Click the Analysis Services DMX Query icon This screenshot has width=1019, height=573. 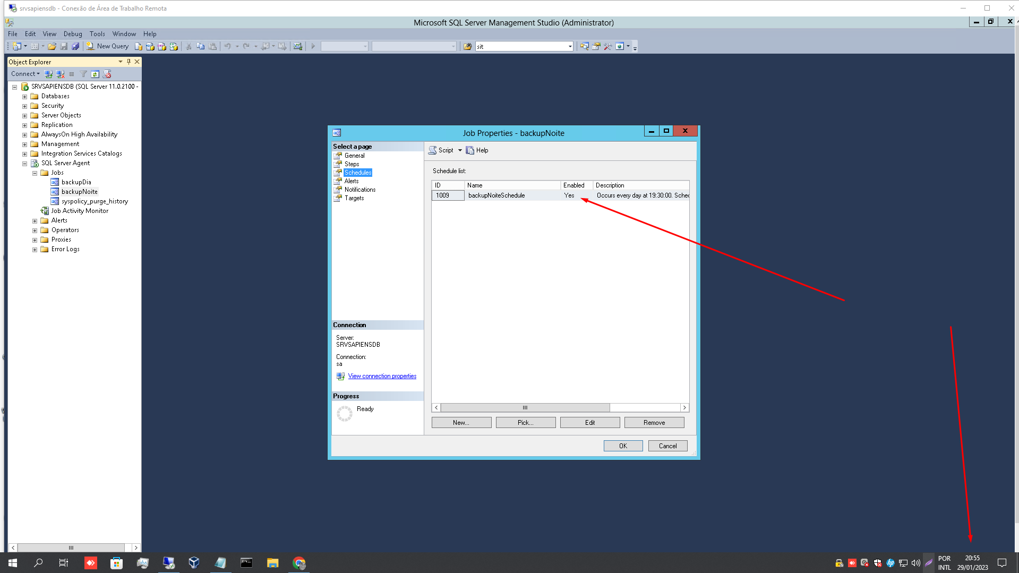tap(162, 46)
